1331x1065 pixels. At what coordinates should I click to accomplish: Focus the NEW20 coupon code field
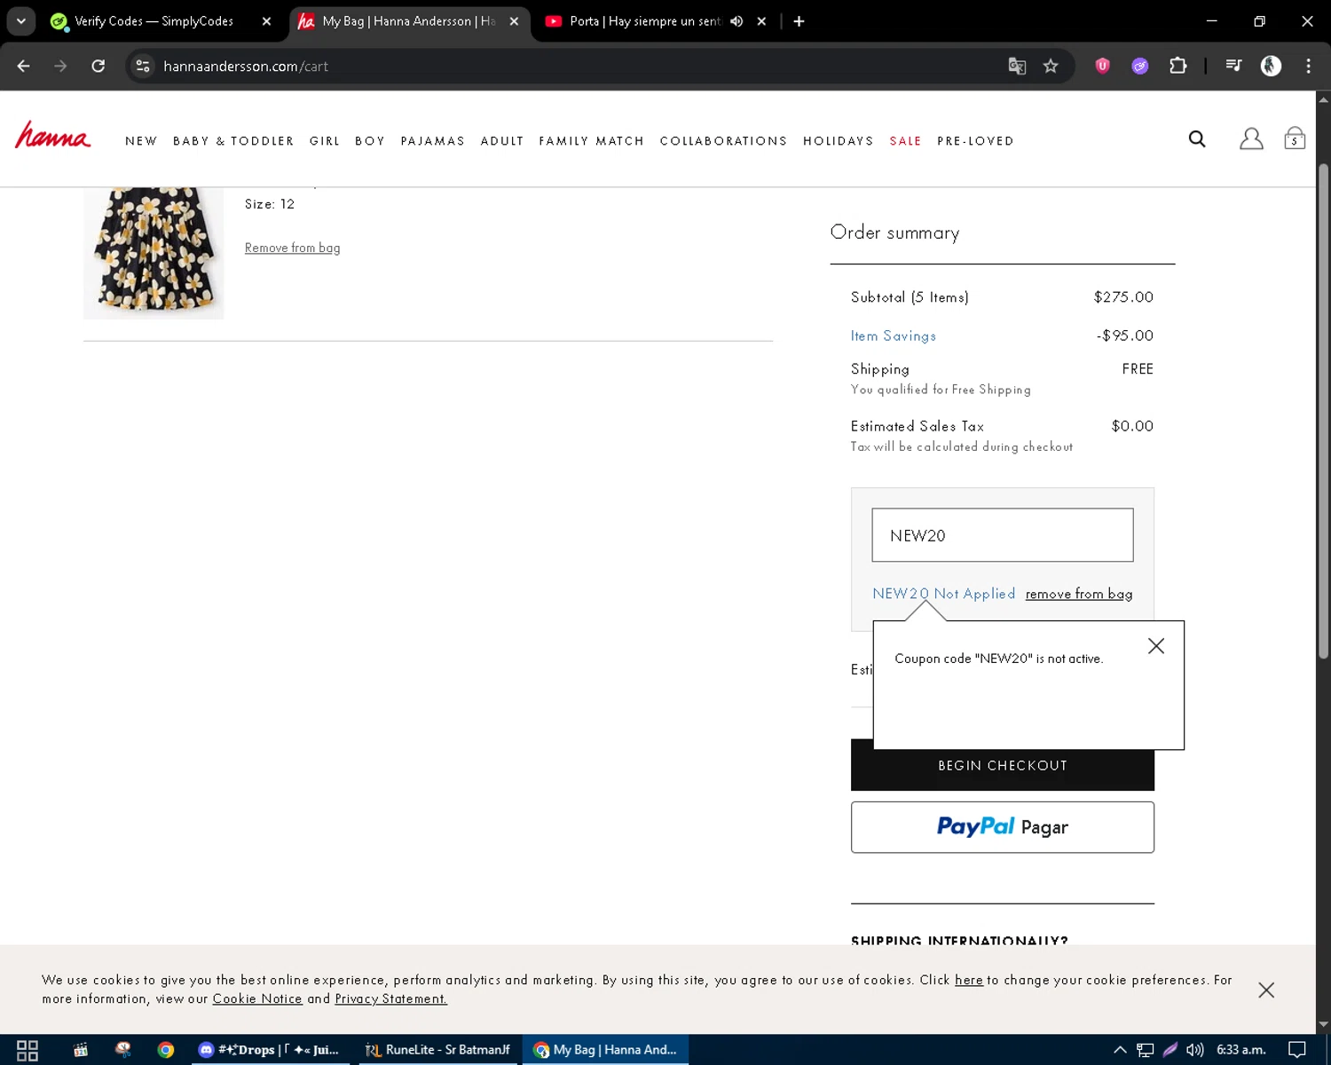tap(1003, 535)
